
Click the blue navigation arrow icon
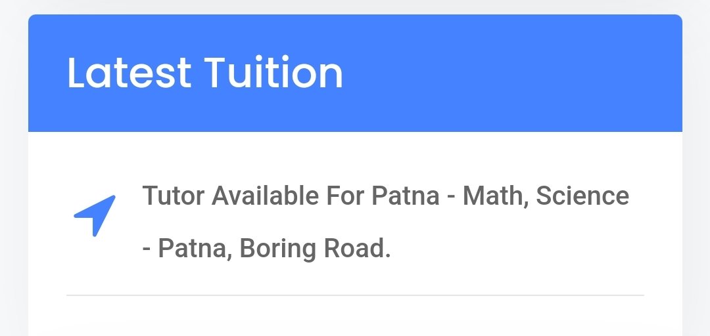95,216
